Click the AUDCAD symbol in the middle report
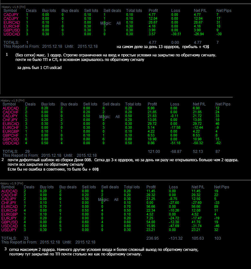This screenshot has height=269, width=251. (11, 108)
